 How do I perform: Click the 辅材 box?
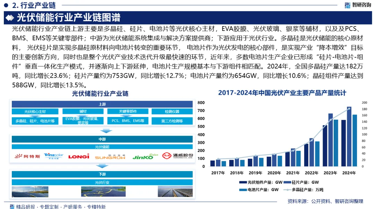tap(83, 111)
